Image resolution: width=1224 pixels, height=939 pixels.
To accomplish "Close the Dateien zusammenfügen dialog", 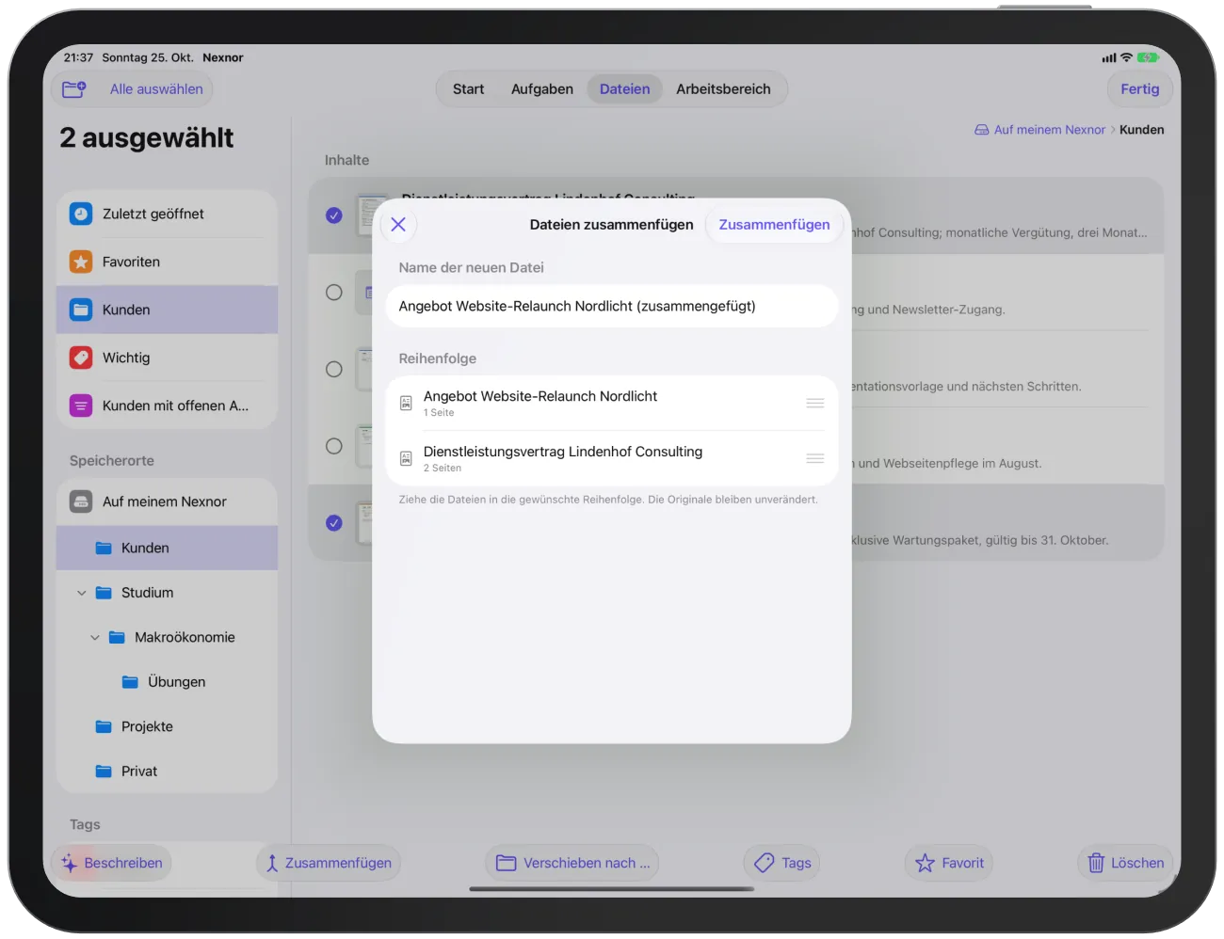I will [x=398, y=224].
